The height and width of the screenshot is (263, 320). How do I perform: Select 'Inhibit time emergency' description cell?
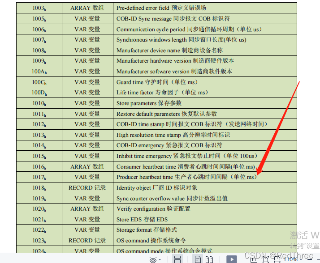tap(205, 156)
